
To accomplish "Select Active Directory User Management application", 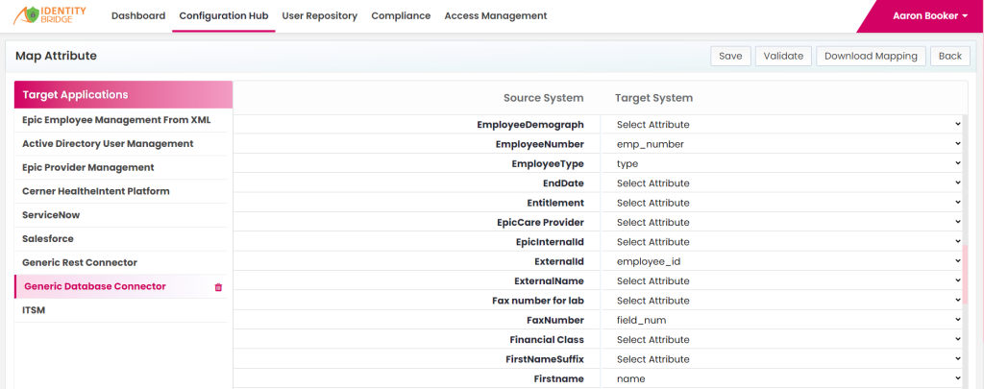I will [123, 144].
